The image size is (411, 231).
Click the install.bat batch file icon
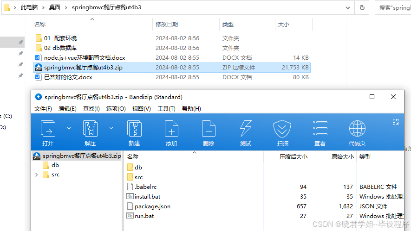pyautogui.click(x=130, y=196)
